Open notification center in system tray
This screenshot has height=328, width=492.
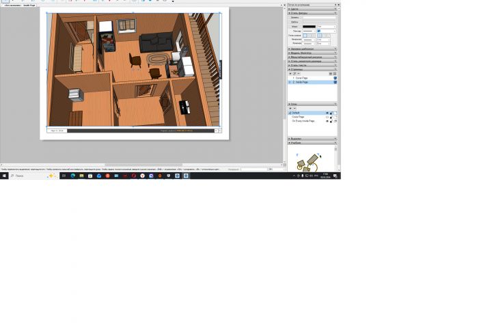pos(335,176)
